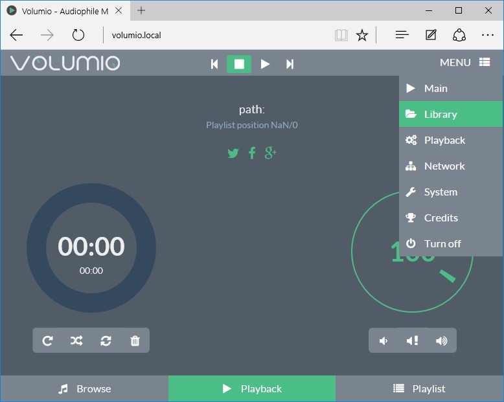This screenshot has height=402, width=504.
Task: Switch to the Playlist tab
Action: point(420,389)
